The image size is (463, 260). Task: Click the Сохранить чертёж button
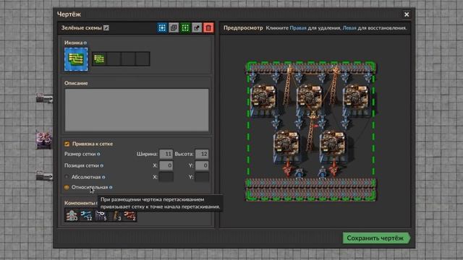tap(376, 238)
